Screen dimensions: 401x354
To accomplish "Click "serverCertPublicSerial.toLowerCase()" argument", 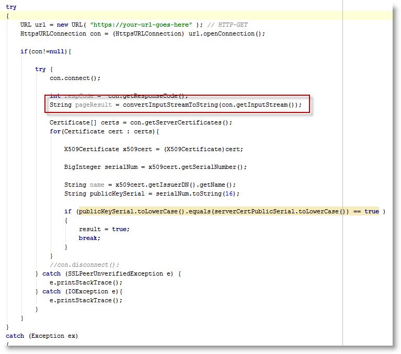I will coord(280,211).
